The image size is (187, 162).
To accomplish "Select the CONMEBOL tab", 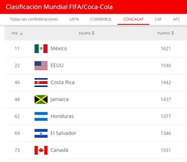I will (x=101, y=19).
